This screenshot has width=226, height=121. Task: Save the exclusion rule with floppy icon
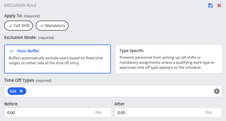[210, 6]
